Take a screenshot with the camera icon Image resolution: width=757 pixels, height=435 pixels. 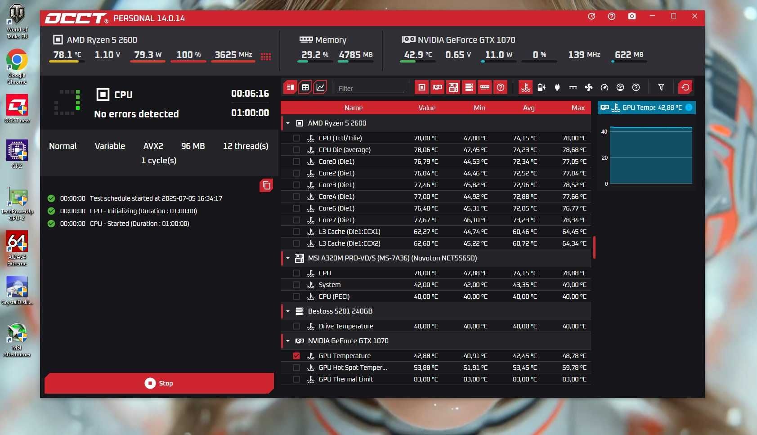[632, 16]
